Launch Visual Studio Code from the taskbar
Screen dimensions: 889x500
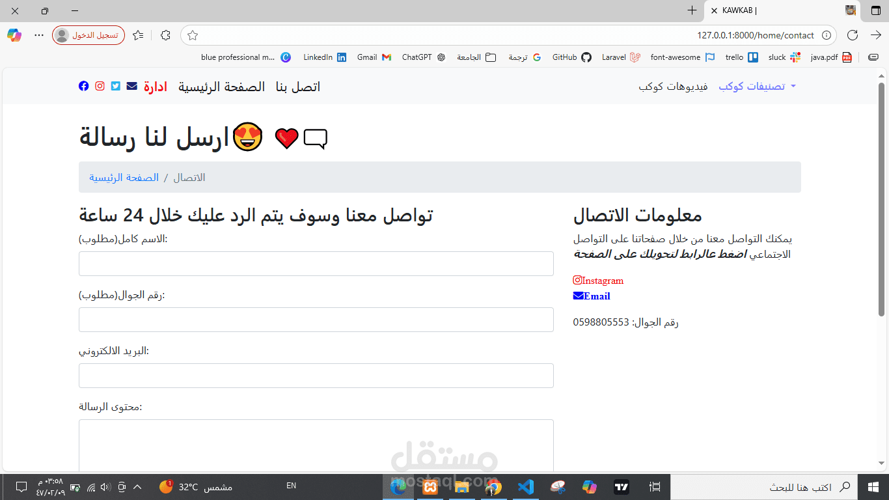click(526, 487)
